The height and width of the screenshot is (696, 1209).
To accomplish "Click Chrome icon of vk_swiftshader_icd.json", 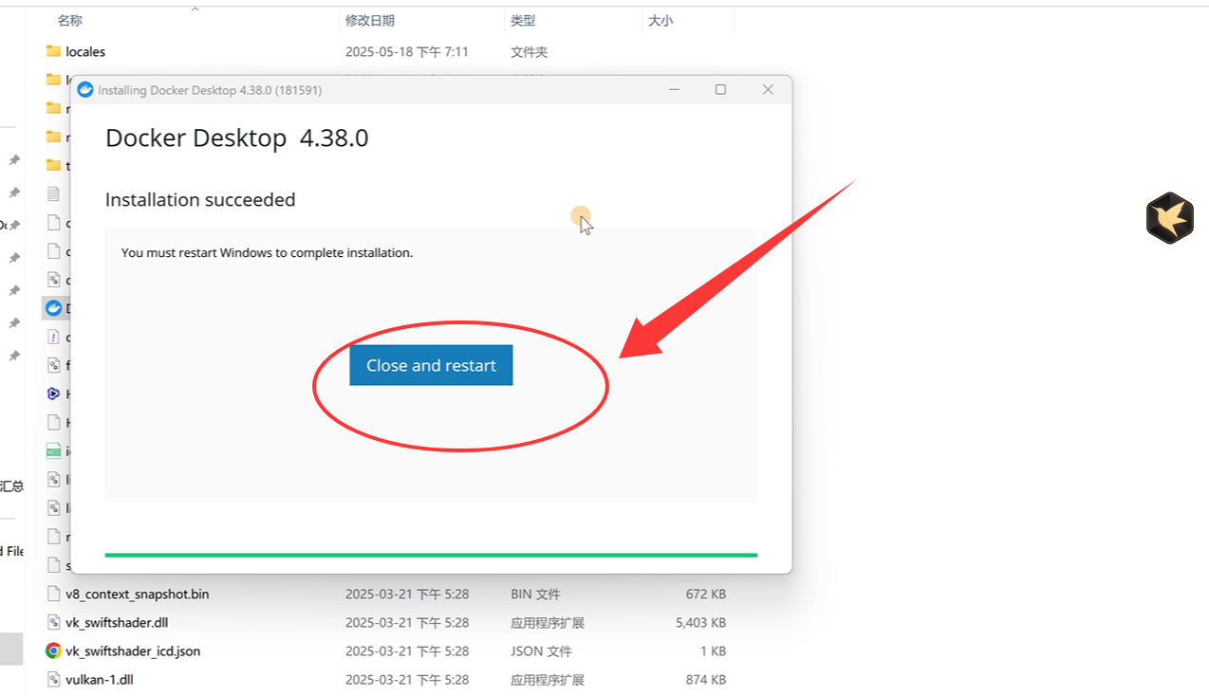I will click(53, 651).
